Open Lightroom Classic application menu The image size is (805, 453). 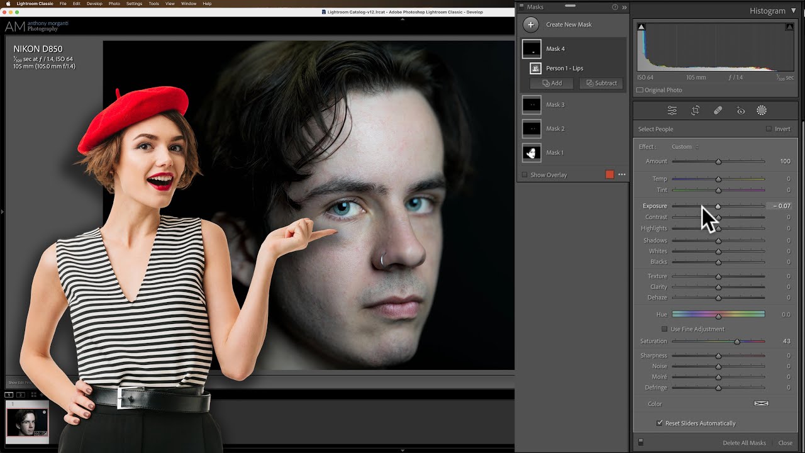[35, 4]
